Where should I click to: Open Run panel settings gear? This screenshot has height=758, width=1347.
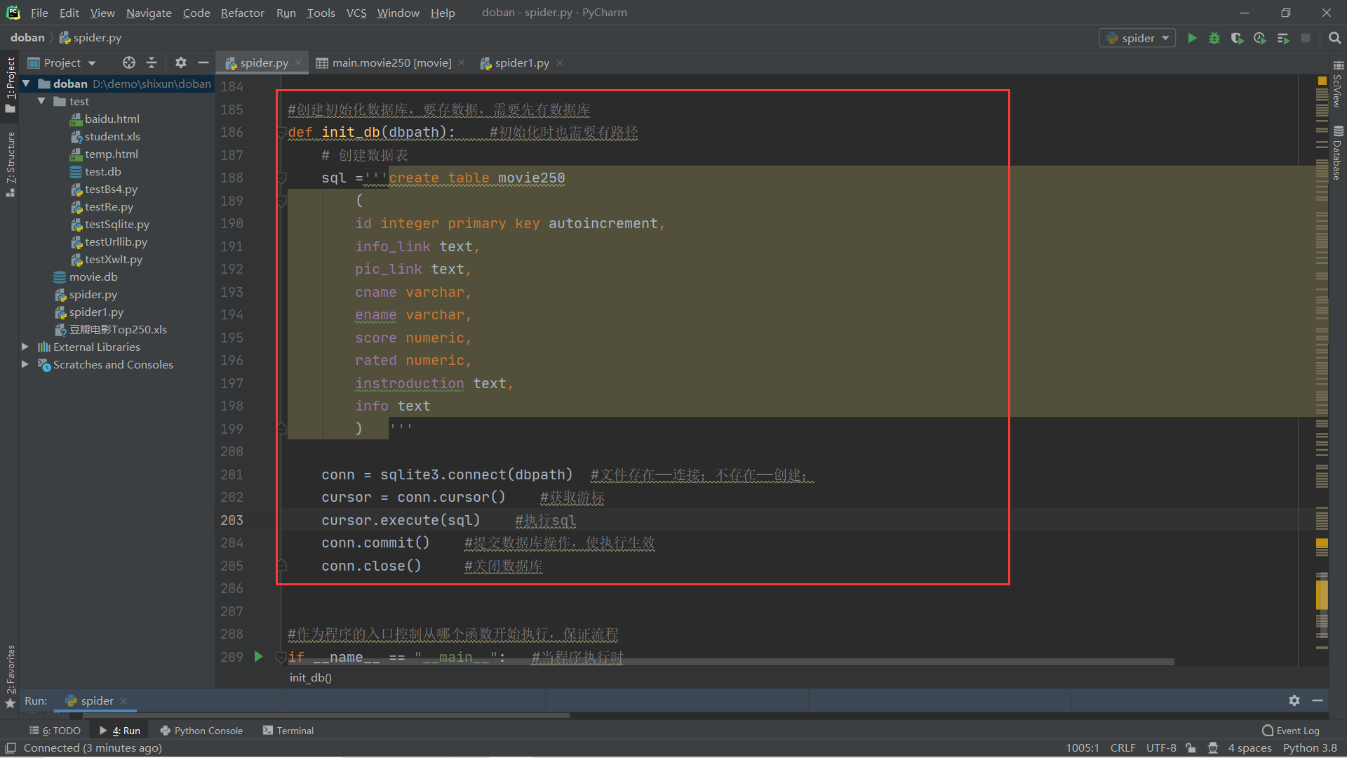click(1294, 700)
